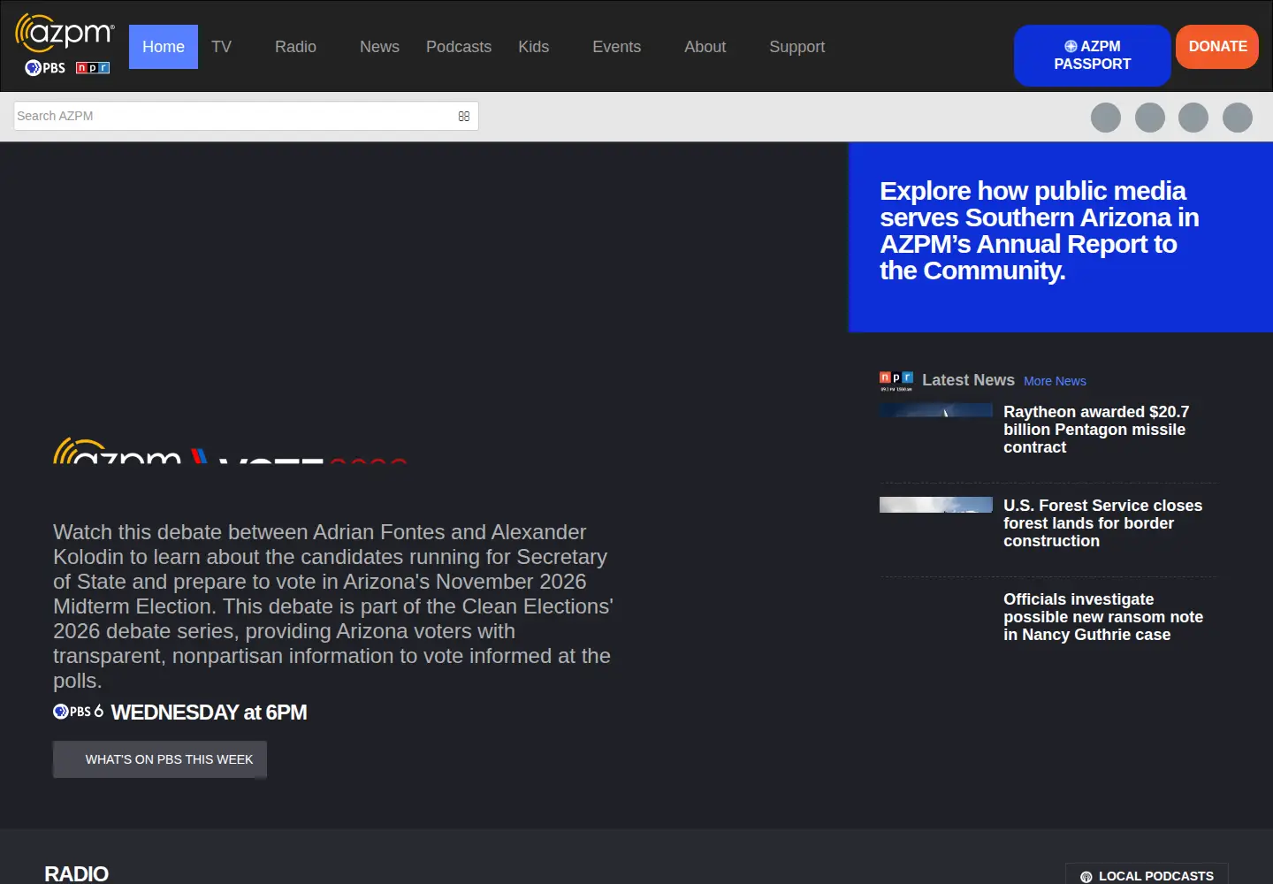The width and height of the screenshot is (1273, 884).
Task: Click the AZPM logo in header
Action: point(65,34)
